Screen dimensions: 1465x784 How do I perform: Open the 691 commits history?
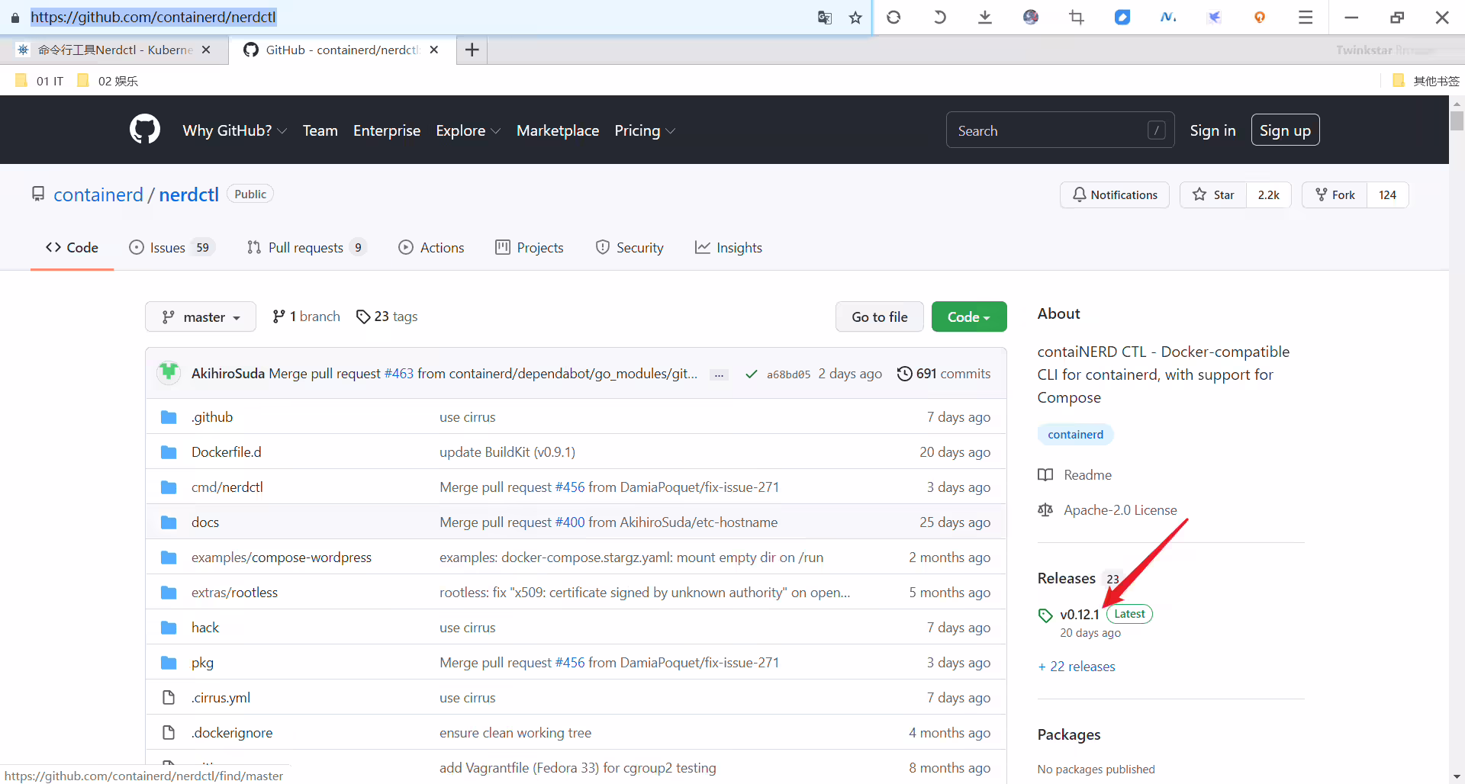(x=944, y=374)
